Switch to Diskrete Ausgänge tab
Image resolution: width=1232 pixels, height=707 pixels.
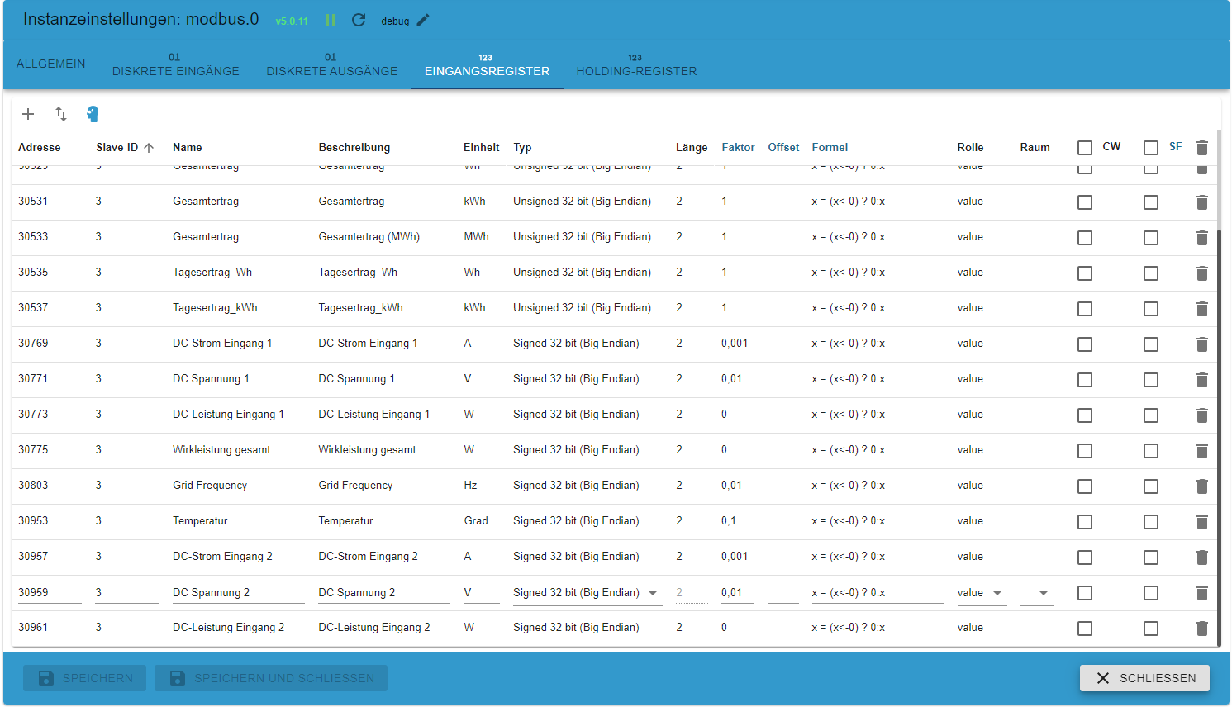pyautogui.click(x=332, y=64)
